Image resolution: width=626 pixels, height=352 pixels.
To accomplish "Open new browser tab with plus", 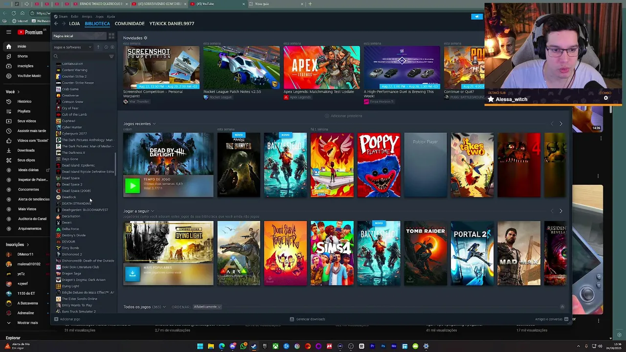I will point(310,4).
